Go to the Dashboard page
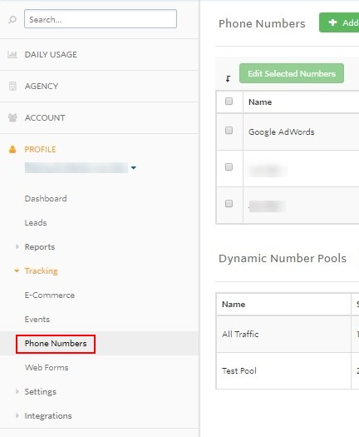Image resolution: width=359 pixels, height=437 pixels. [46, 198]
